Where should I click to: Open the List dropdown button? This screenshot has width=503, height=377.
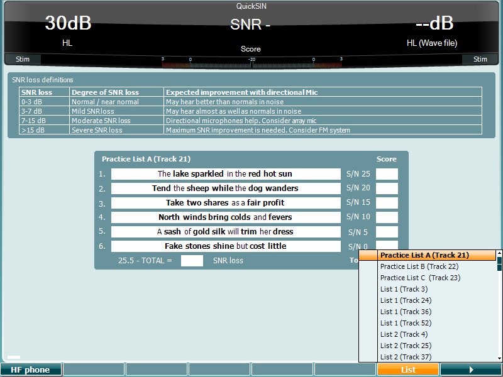[x=408, y=369]
